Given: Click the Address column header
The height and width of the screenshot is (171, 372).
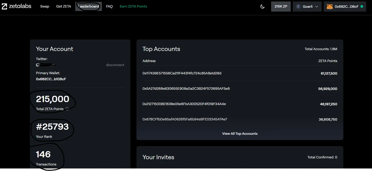Looking at the screenshot, I should click(149, 61).
